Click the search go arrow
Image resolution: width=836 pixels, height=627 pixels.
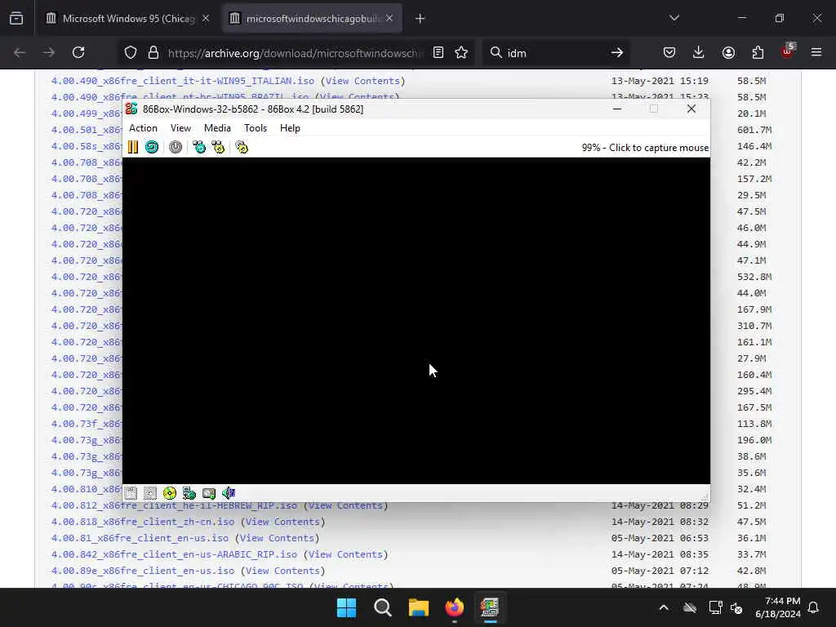pyautogui.click(x=617, y=53)
